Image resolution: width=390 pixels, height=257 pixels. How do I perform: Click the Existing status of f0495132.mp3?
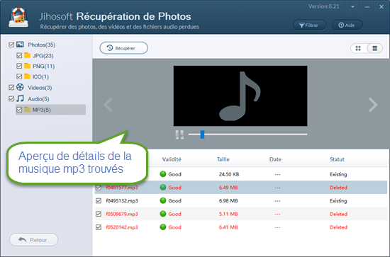pos(338,200)
